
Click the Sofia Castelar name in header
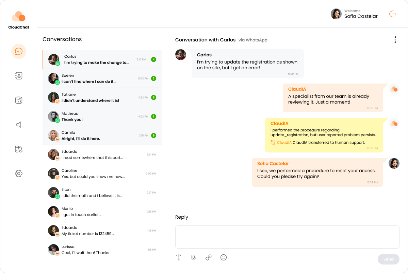361,16
